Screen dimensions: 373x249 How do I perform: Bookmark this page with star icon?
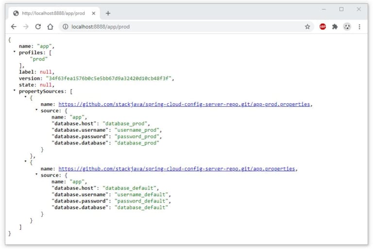coord(307,27)
